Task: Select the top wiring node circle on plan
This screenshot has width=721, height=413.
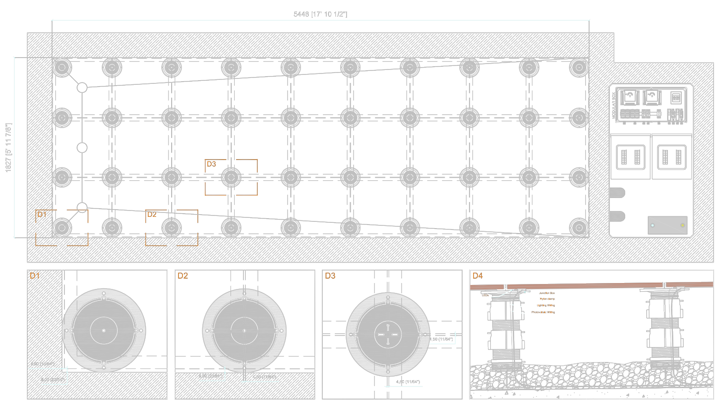Action: [82, 87]
